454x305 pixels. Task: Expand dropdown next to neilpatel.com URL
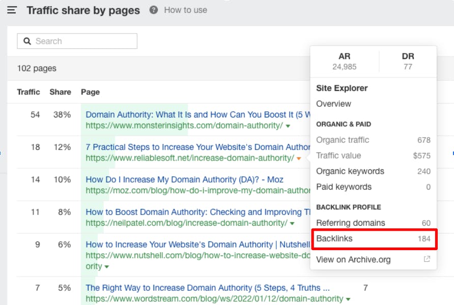[x=292, y=224]
